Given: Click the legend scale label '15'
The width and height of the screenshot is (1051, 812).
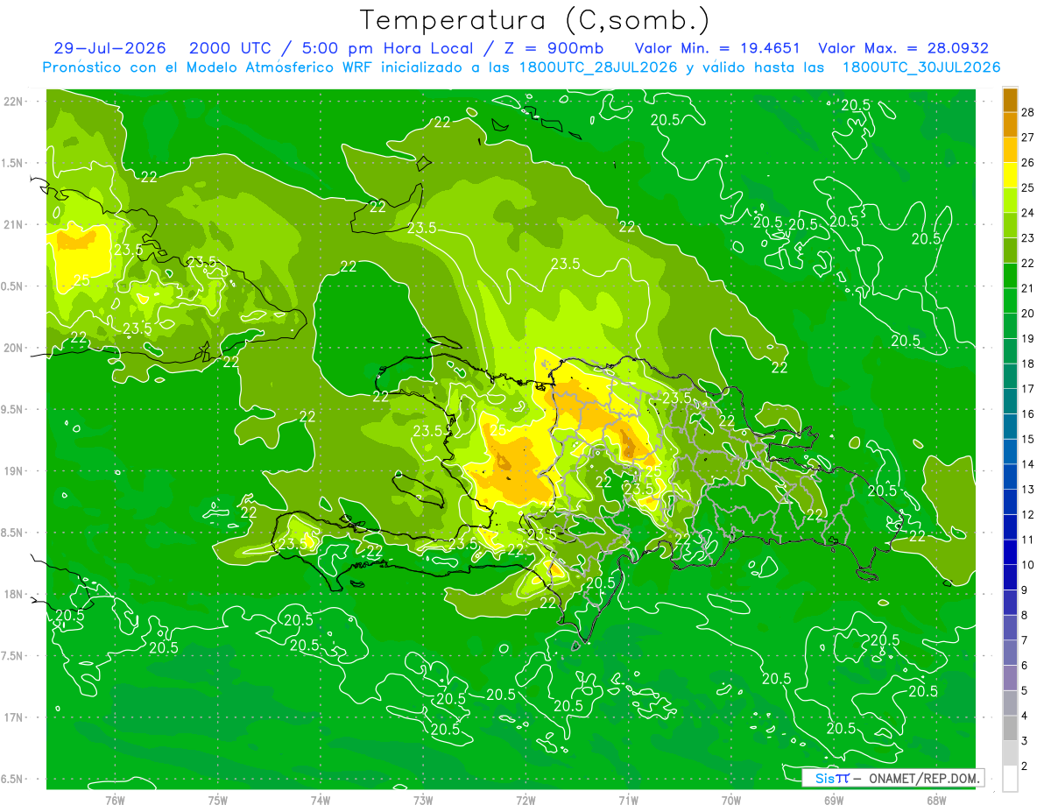Looking at the screenshot, I should [x=1029, y=439].
